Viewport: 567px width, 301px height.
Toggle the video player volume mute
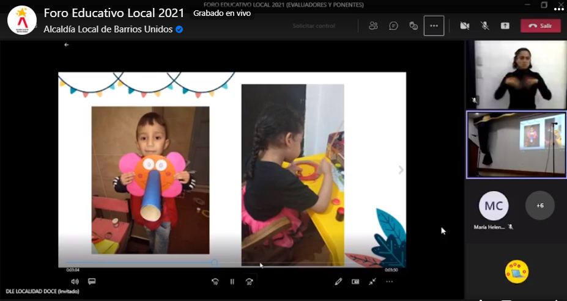(x=75, y=281)
